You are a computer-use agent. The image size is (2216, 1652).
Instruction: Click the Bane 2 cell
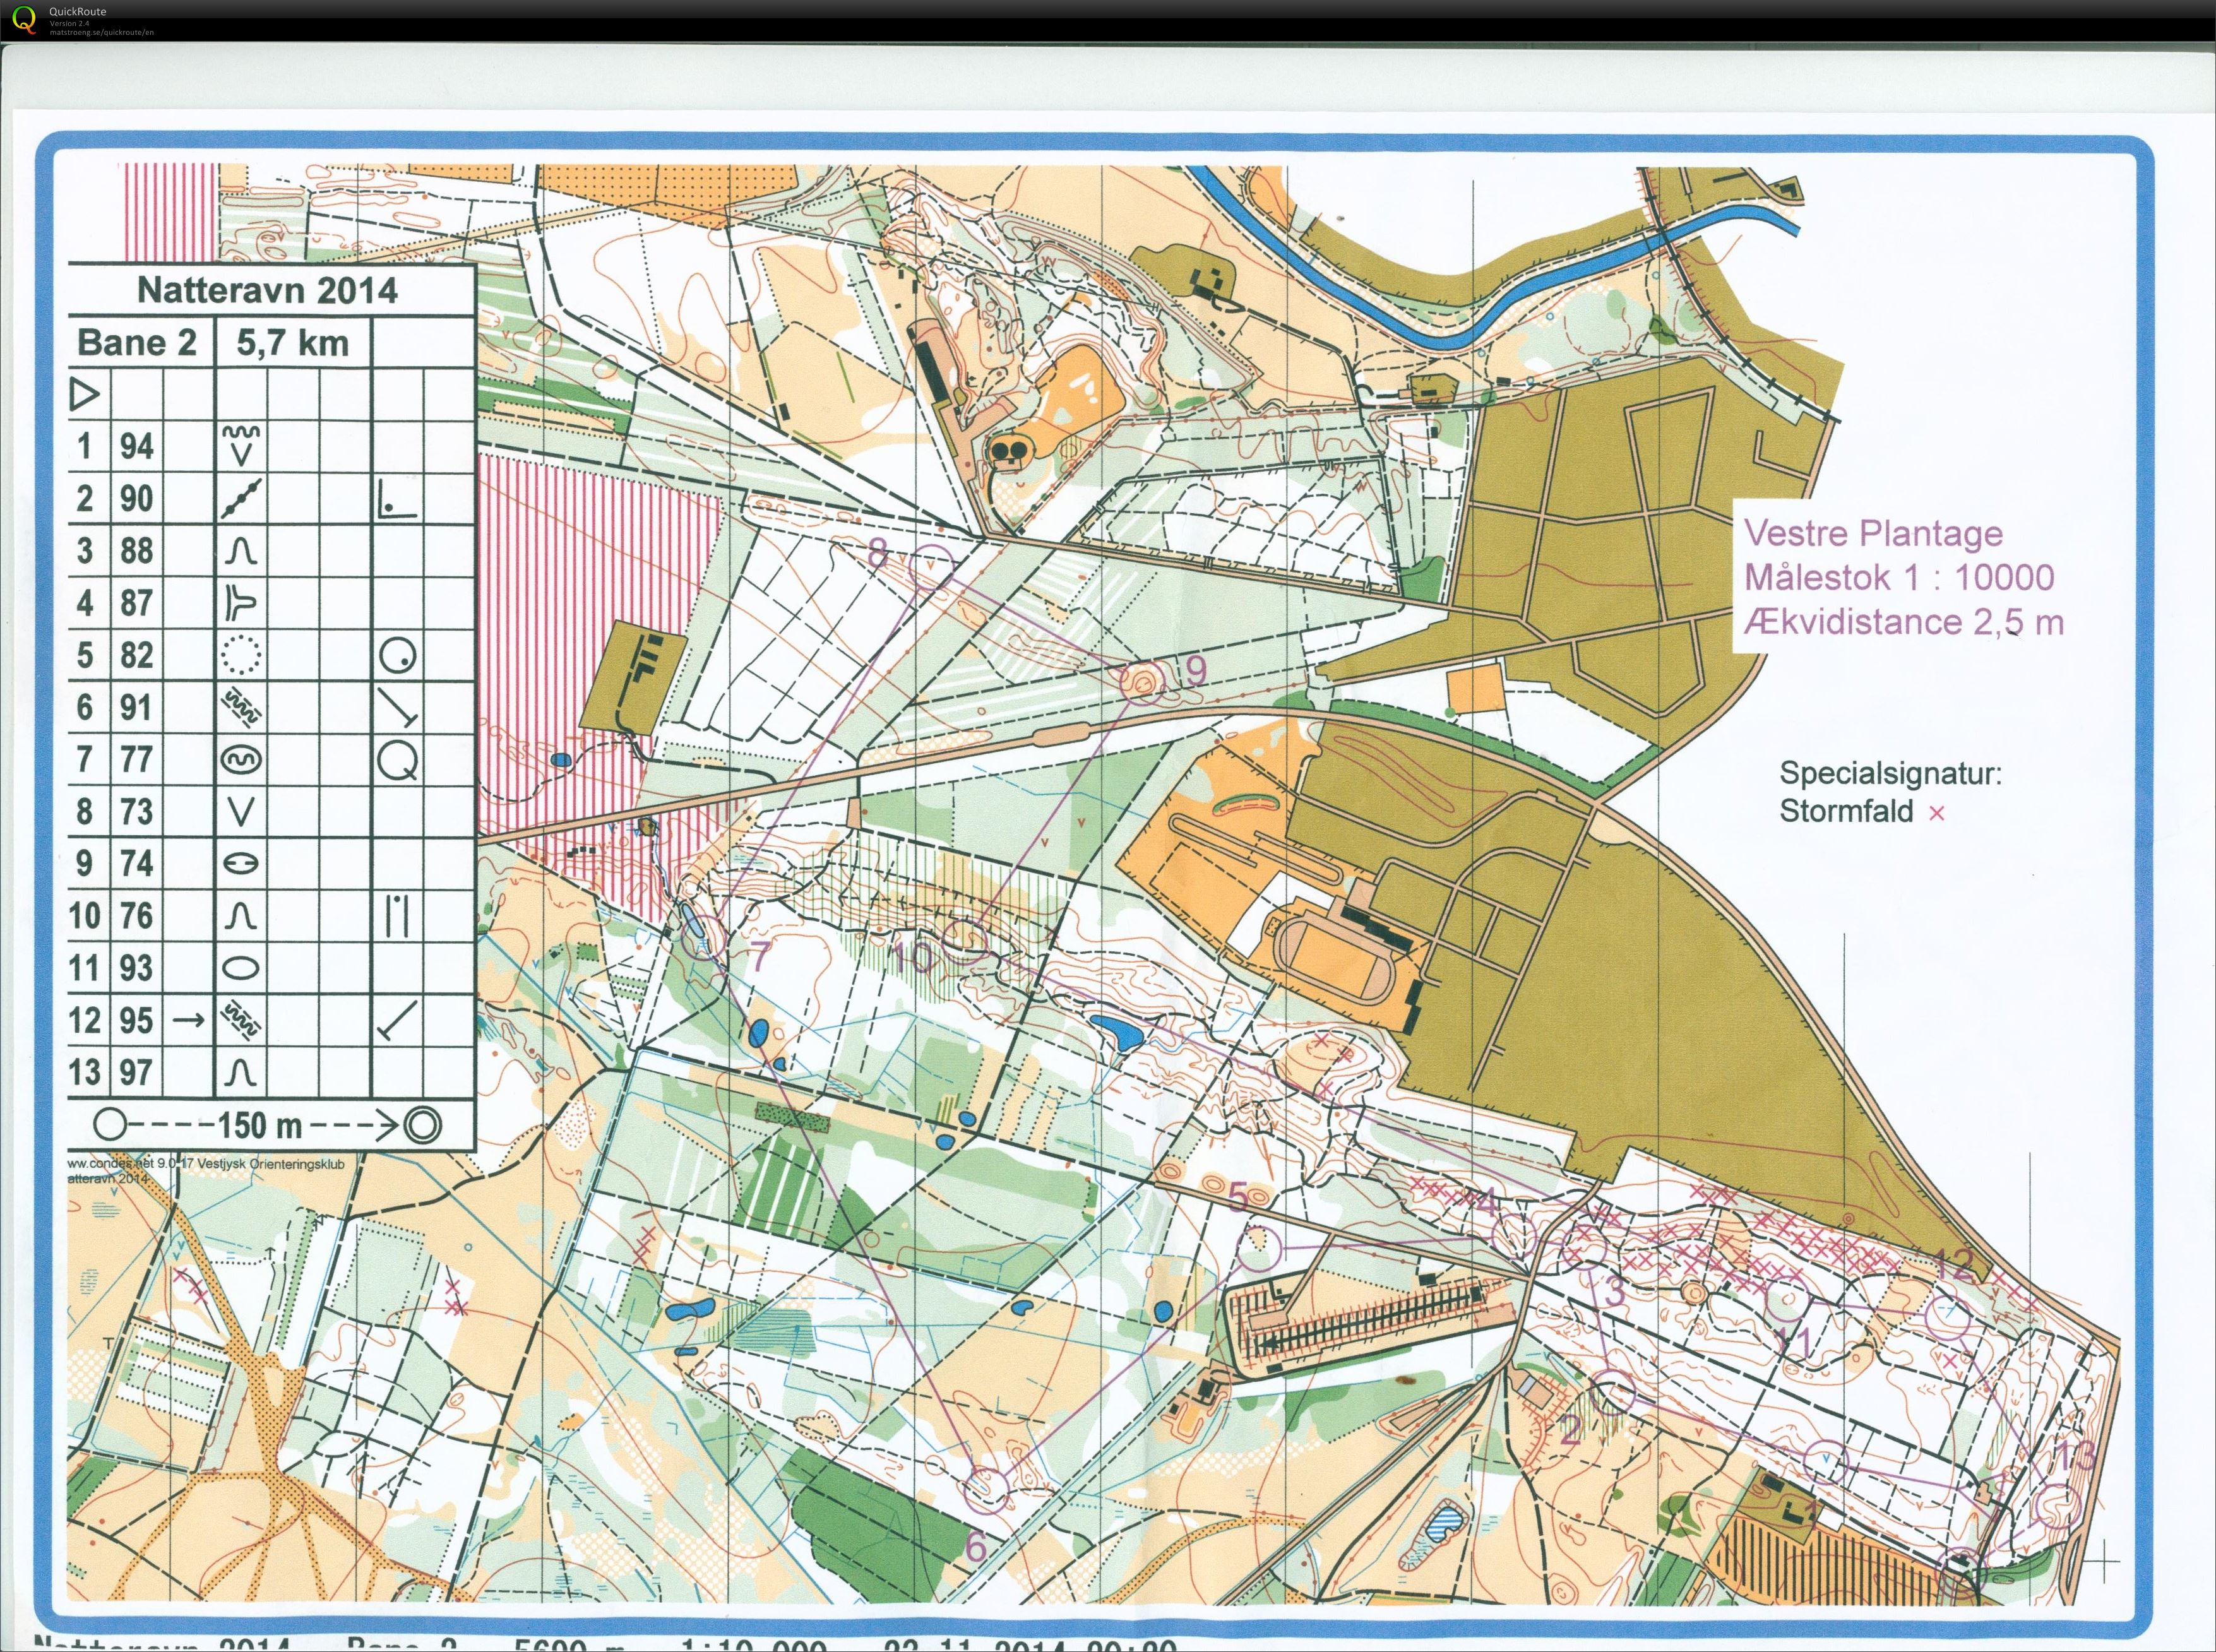point(137,343)
